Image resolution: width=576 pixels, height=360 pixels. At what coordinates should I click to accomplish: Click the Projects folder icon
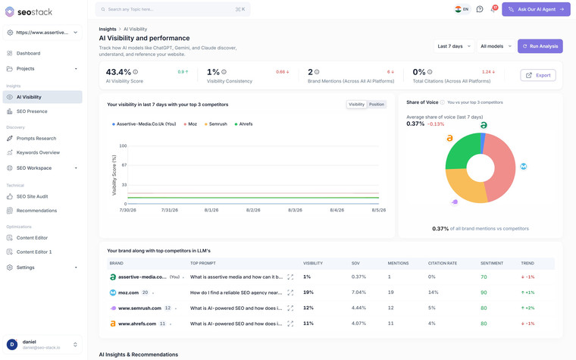point(10,69)
